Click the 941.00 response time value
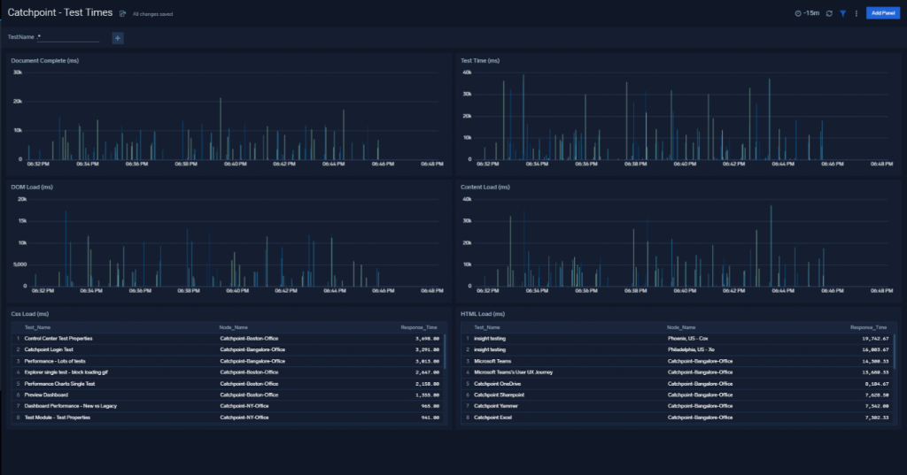 click(x=430, y=418)
